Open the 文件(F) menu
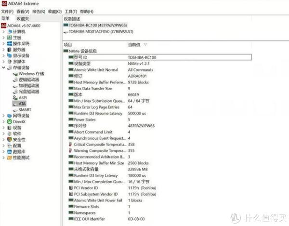Image resolution: width=289 pixels, height=226 pixels. [7, 12]
